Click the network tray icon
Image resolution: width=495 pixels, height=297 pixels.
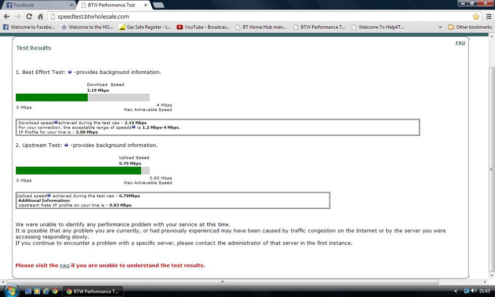coord(467,291)
